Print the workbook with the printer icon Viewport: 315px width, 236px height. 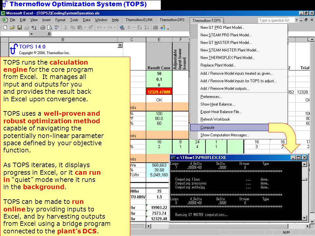coord(43,28)
